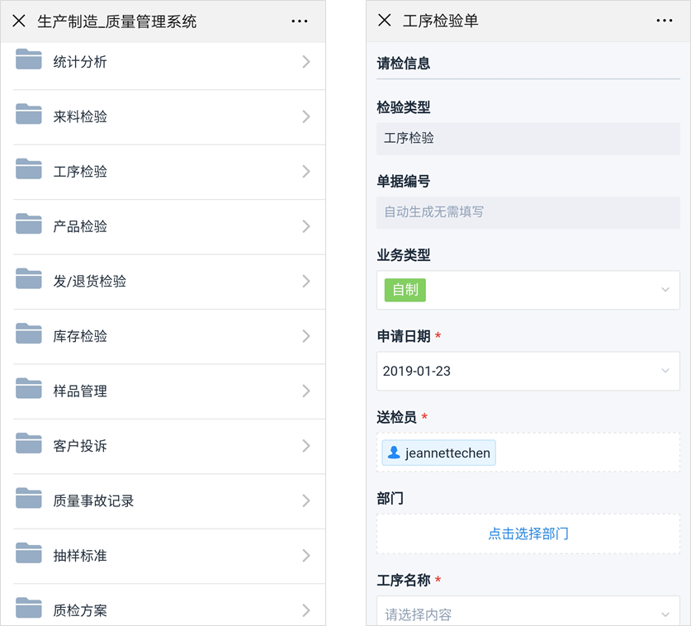Open the 质量事故记录 section
The height and width of the screenshot is (626, 691).
165,500
